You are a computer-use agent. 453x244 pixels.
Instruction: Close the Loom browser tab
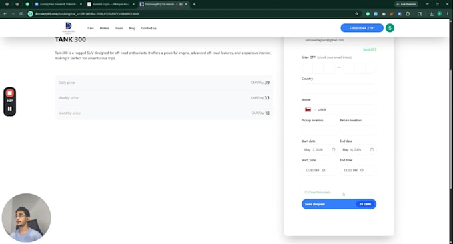point(81,5)
